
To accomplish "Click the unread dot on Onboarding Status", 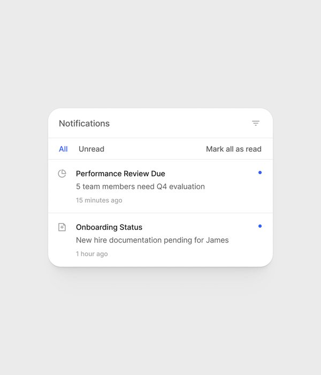I will [x=260, y=226].
